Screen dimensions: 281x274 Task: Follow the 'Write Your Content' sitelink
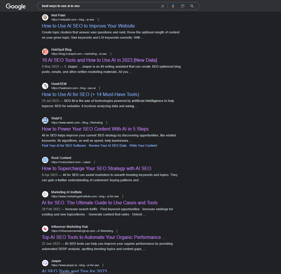143,145
